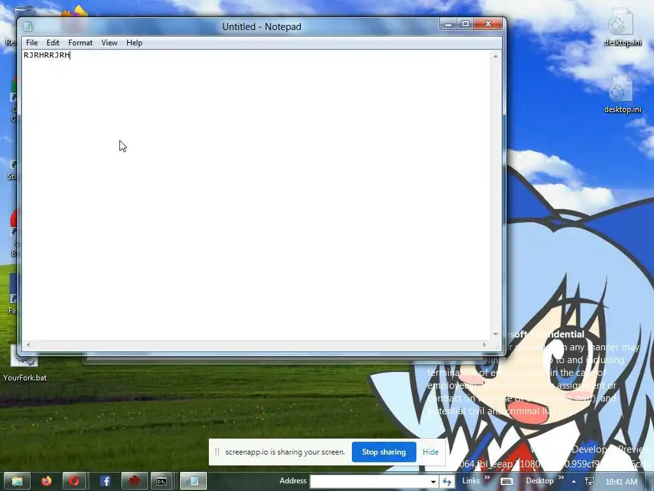This screenshot has height=491, width=654.
Task: Select the upper desktop.ini desktop icon
Action: (x=622, y=27)
